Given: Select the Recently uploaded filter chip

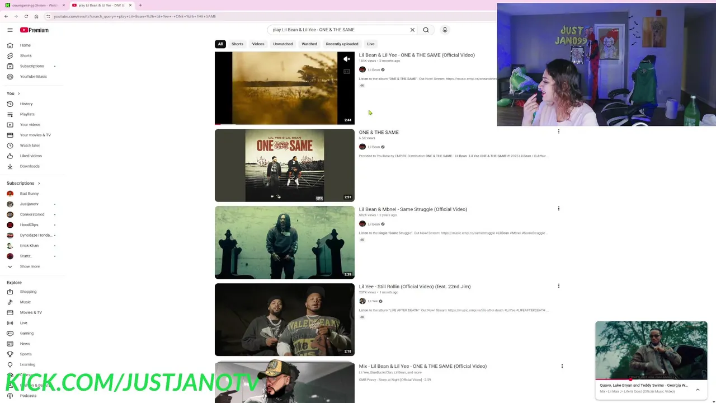Looking at the screenshot, I should click(x=342, y=44).
